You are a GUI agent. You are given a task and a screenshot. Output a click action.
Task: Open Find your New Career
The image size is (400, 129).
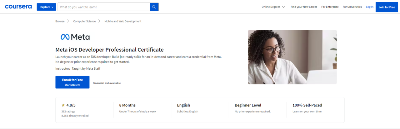click(x=303, y=7)
